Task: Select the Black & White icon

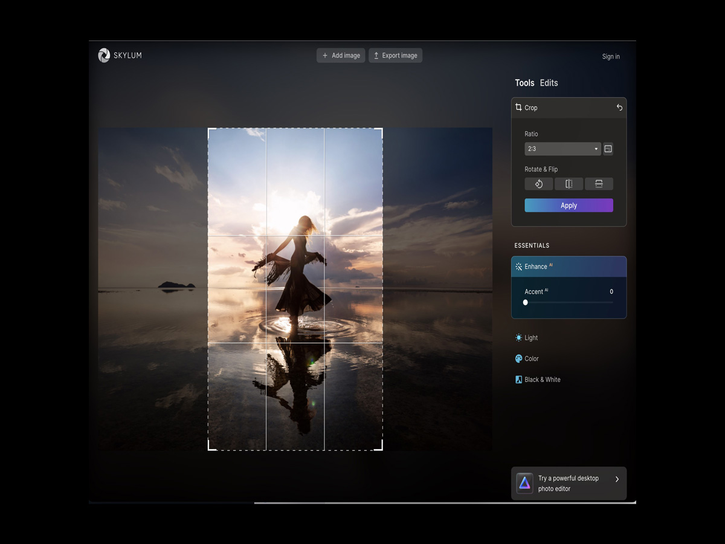Action: click(518, 379)
